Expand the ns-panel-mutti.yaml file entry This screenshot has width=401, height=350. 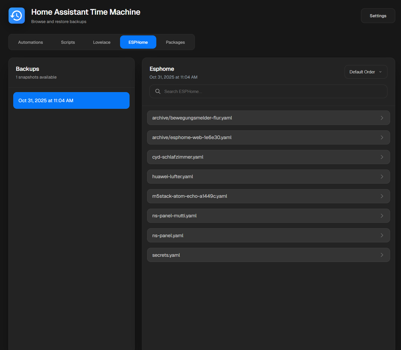pyautogui.click(x=268, y=216)
